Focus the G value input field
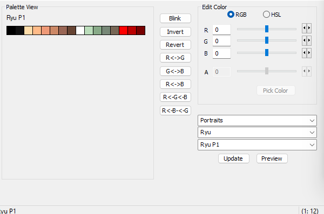This screenshot has width=324, height=214. pos(221,41)
